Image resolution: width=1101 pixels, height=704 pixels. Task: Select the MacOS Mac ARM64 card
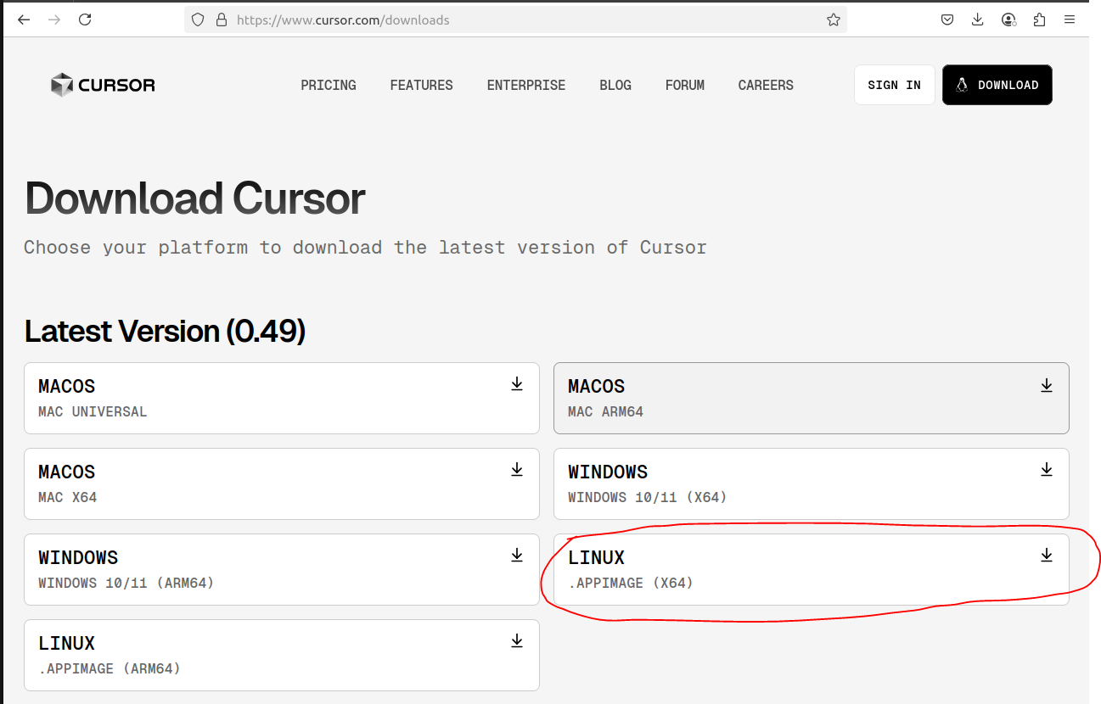click(812, 399)
